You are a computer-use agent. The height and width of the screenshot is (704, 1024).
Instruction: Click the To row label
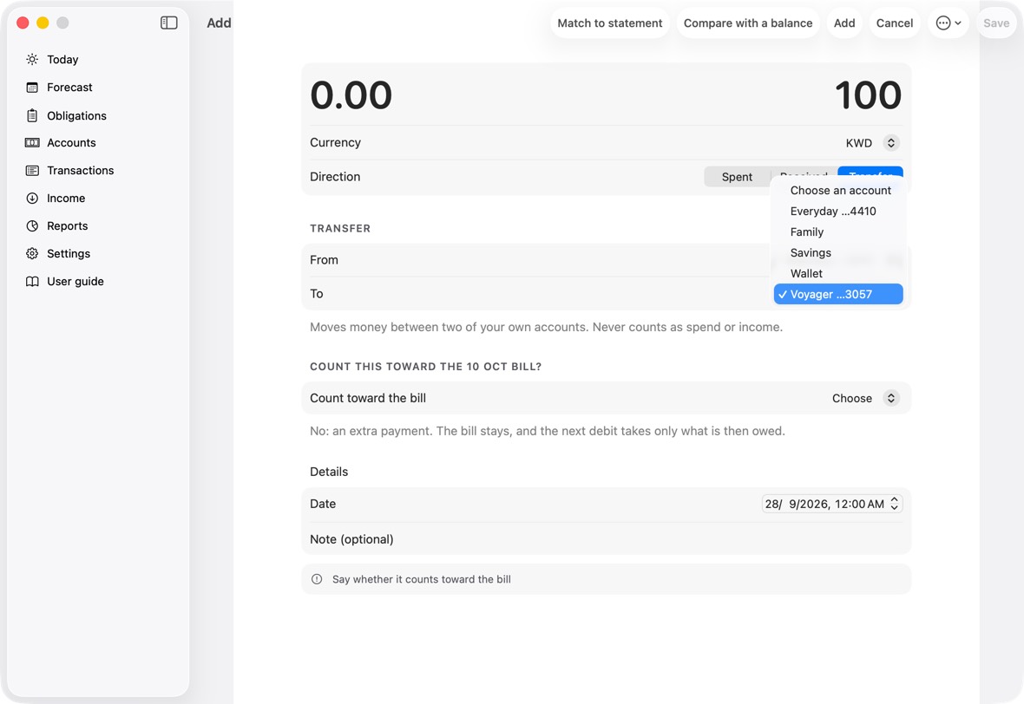click(317, 294)
